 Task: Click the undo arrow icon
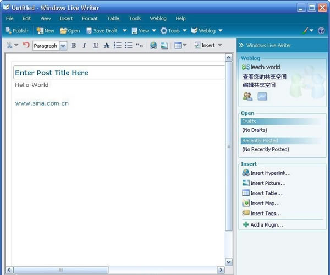pyautogui.click(x=26, y=45)
